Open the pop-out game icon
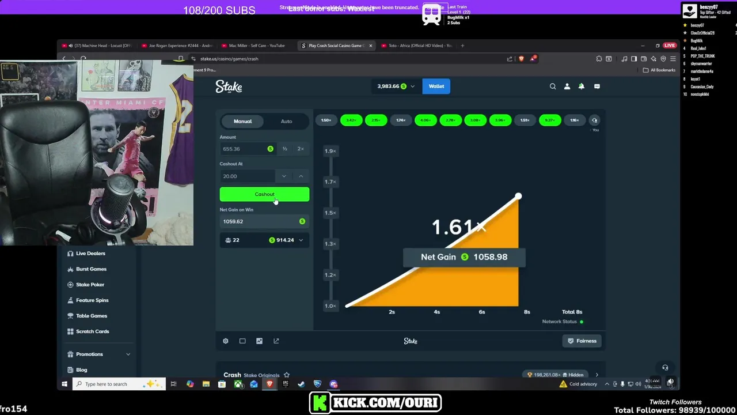Image resolution: width=737 pixels, height=415 pixels. (x=276, y=341)
